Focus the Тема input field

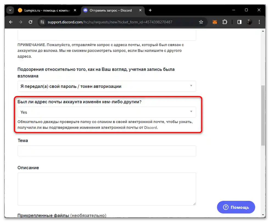(x=107, y=151)
